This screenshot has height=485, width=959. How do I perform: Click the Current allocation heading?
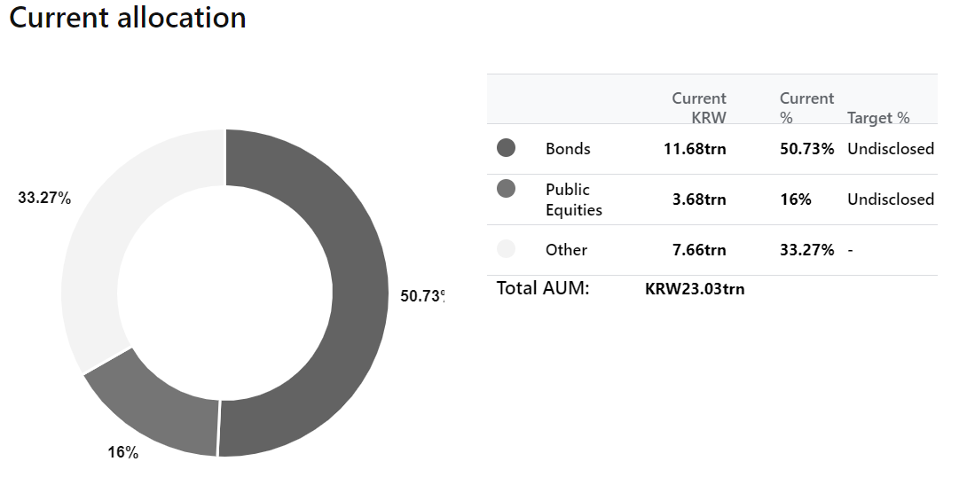click(x=128, y=17)
